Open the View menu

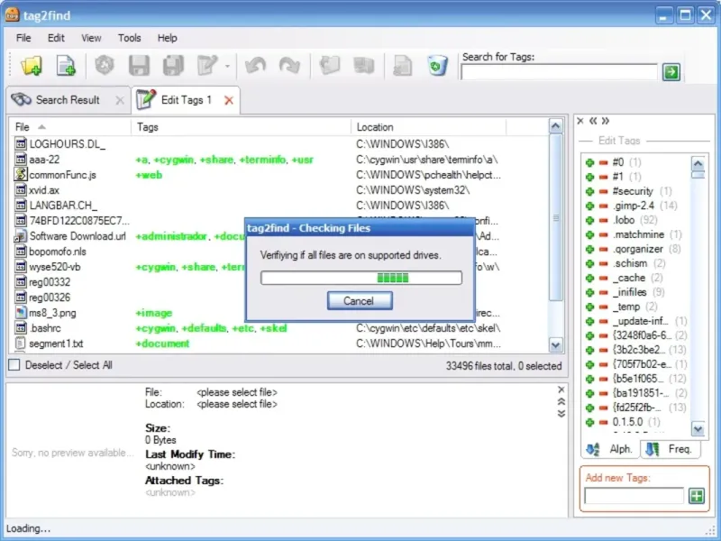coord(91,38)
